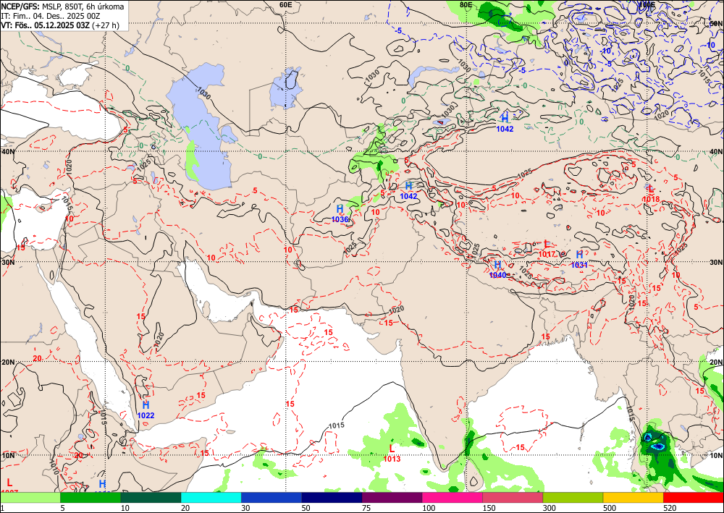This screenshot has height=513, width=724.
Task: Choose the magenta 100–150 legend segment
Action: coord(452,498)
